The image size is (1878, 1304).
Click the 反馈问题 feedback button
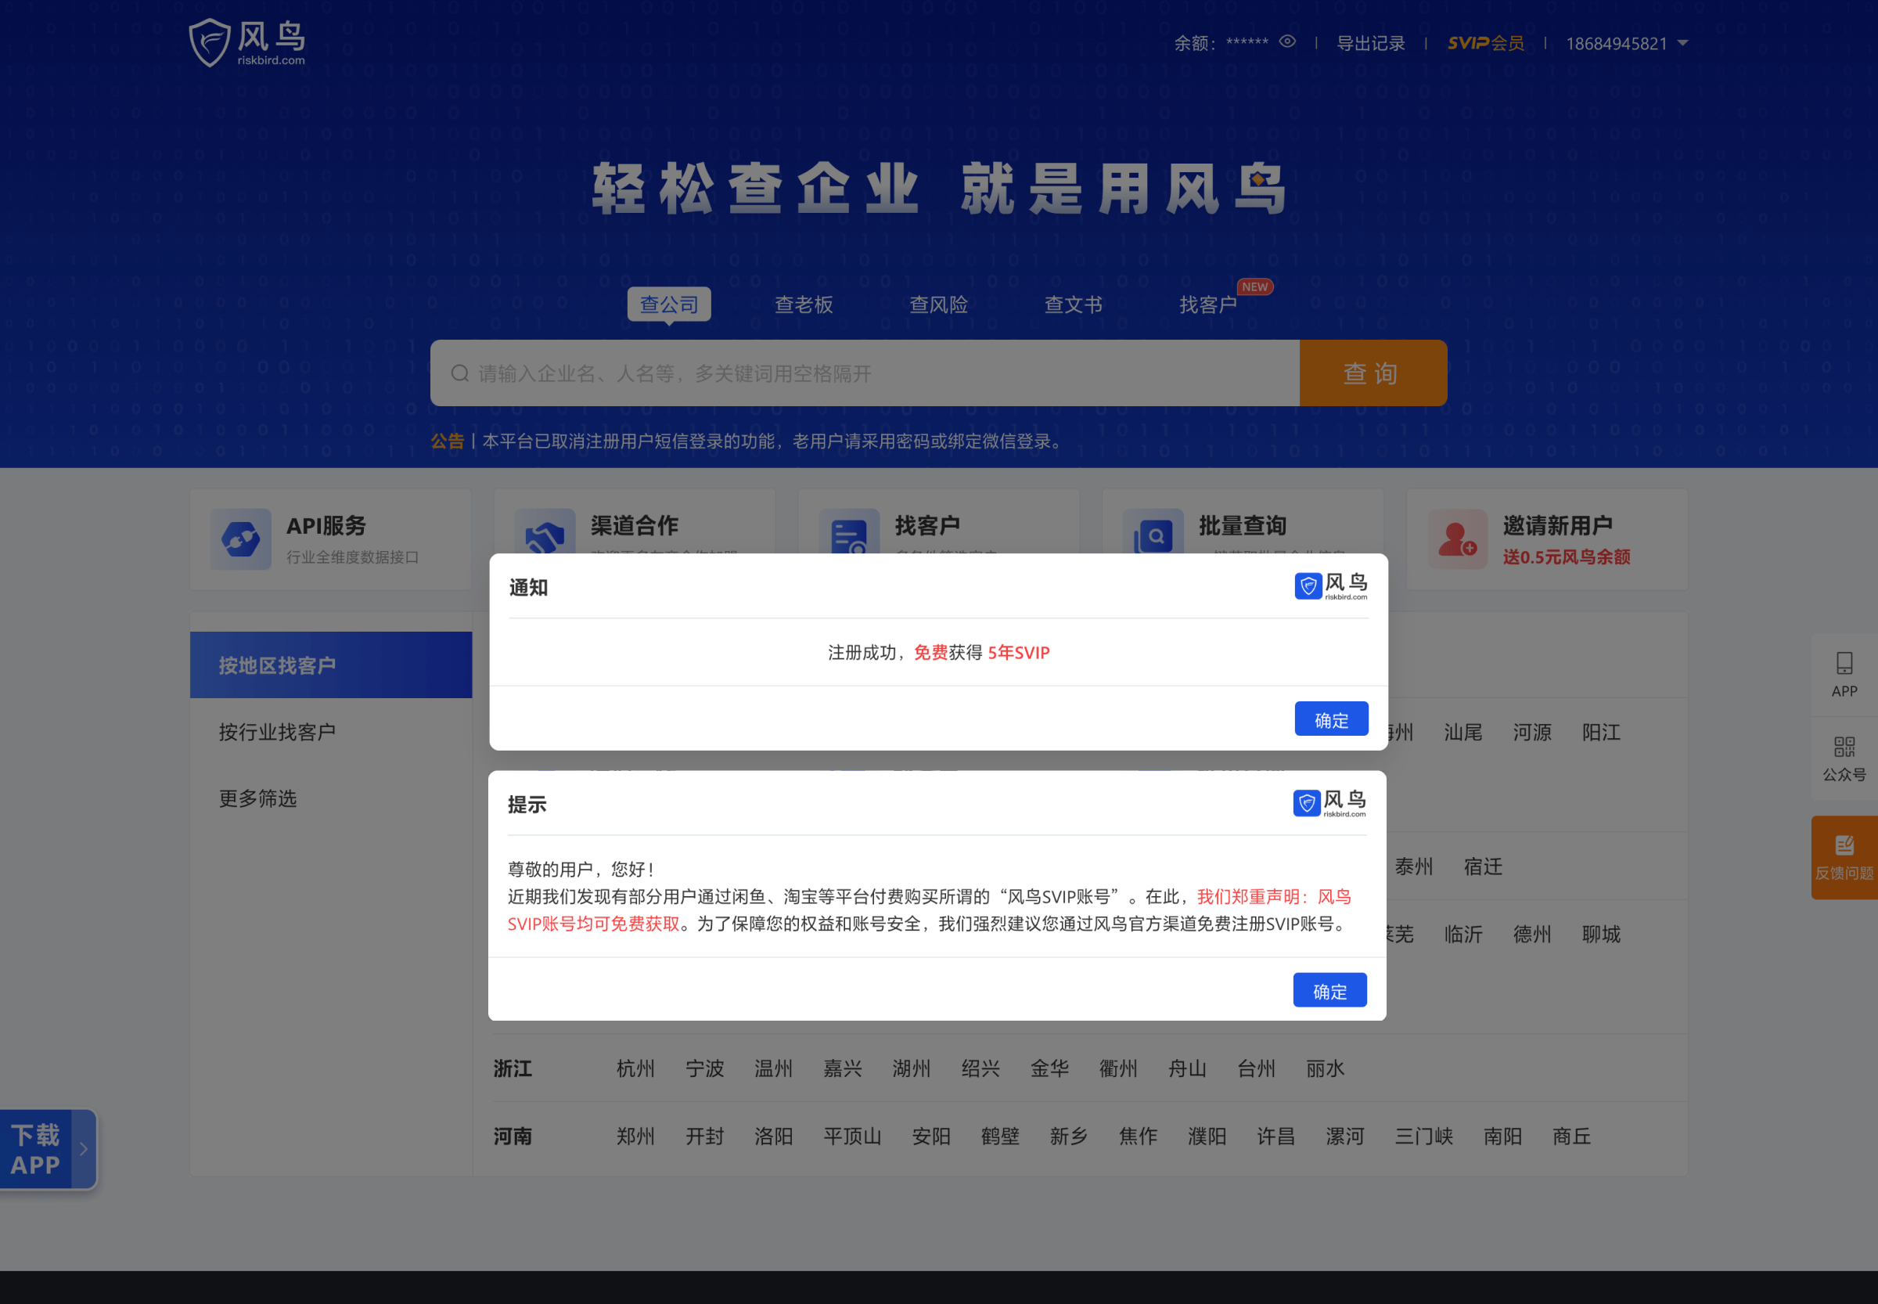tap(1844, 858)
